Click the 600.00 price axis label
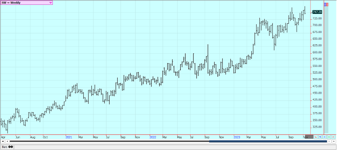 (x=317, y=52)
